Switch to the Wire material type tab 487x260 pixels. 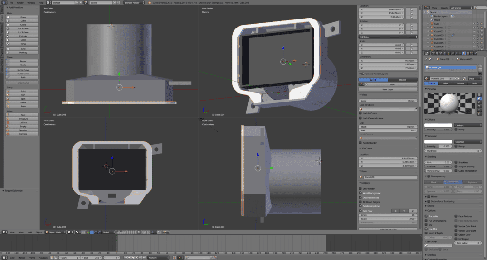click(445, 83)
